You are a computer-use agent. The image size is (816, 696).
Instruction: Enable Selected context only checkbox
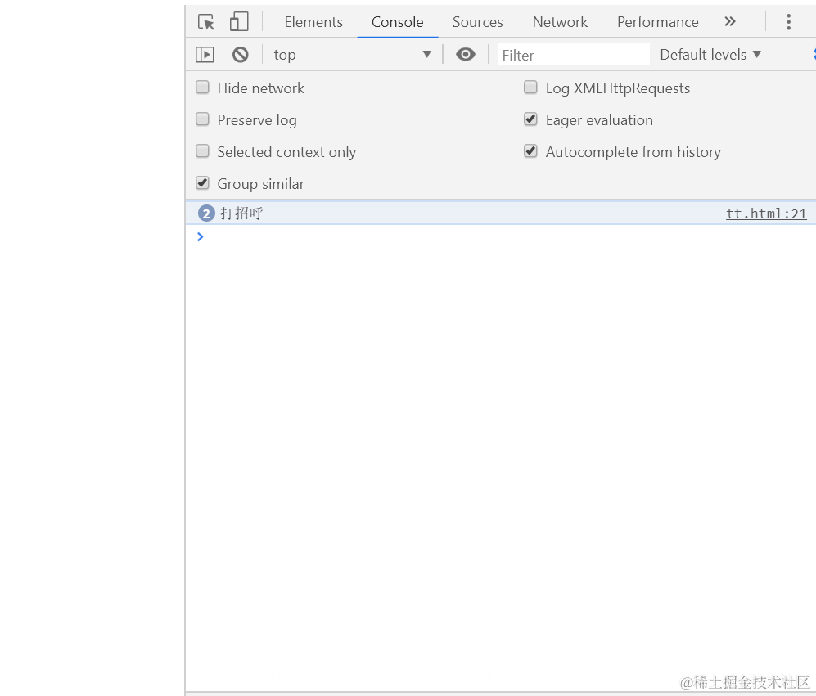[x=202, y=150]
